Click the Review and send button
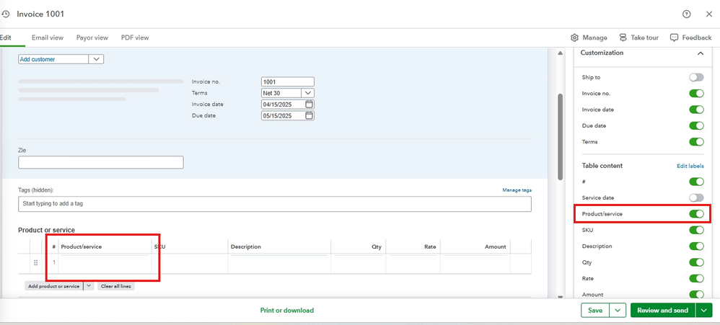The height and width of the screenshot is (325, 720). 663,311
